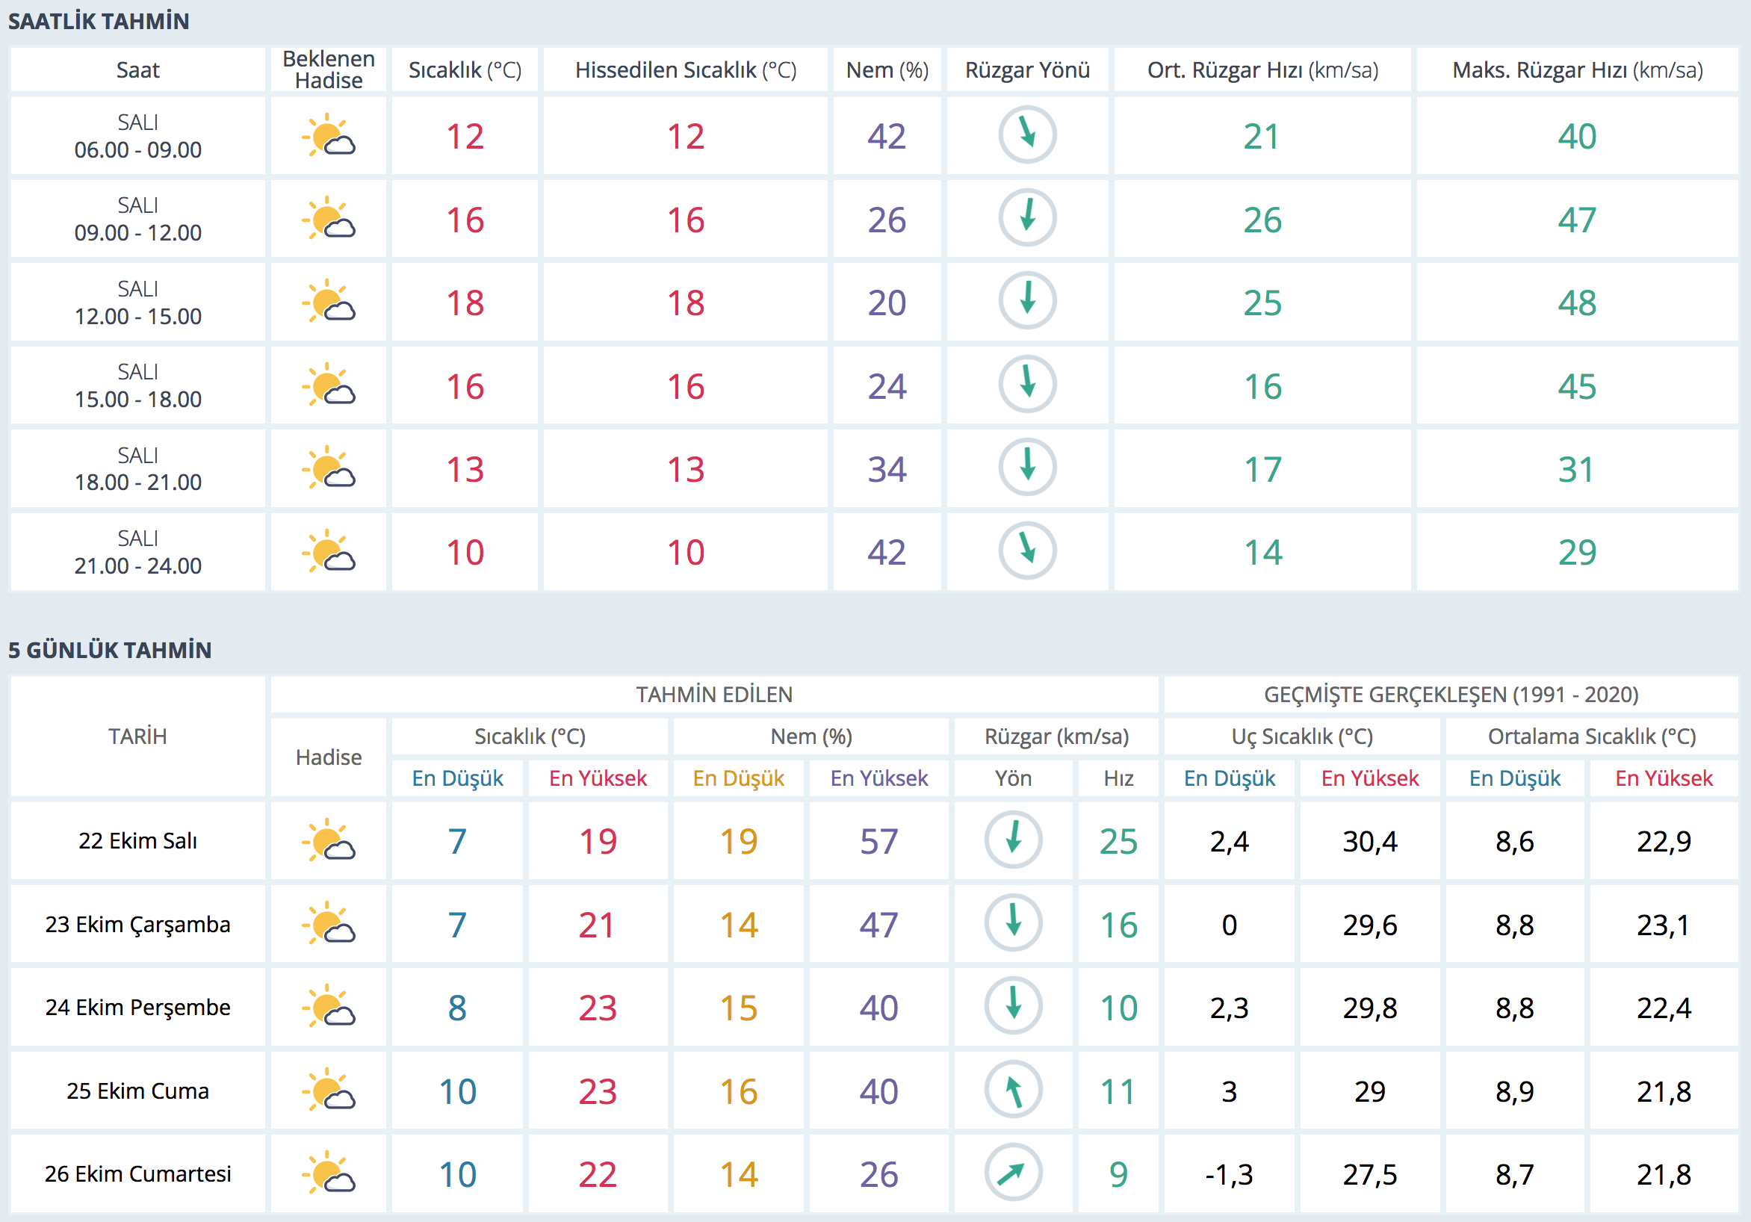Viewport: 1751px width, 1222px height.
Task: Click wind direction arrow for 21.00 - 24.00
Action: [1027, 550]
